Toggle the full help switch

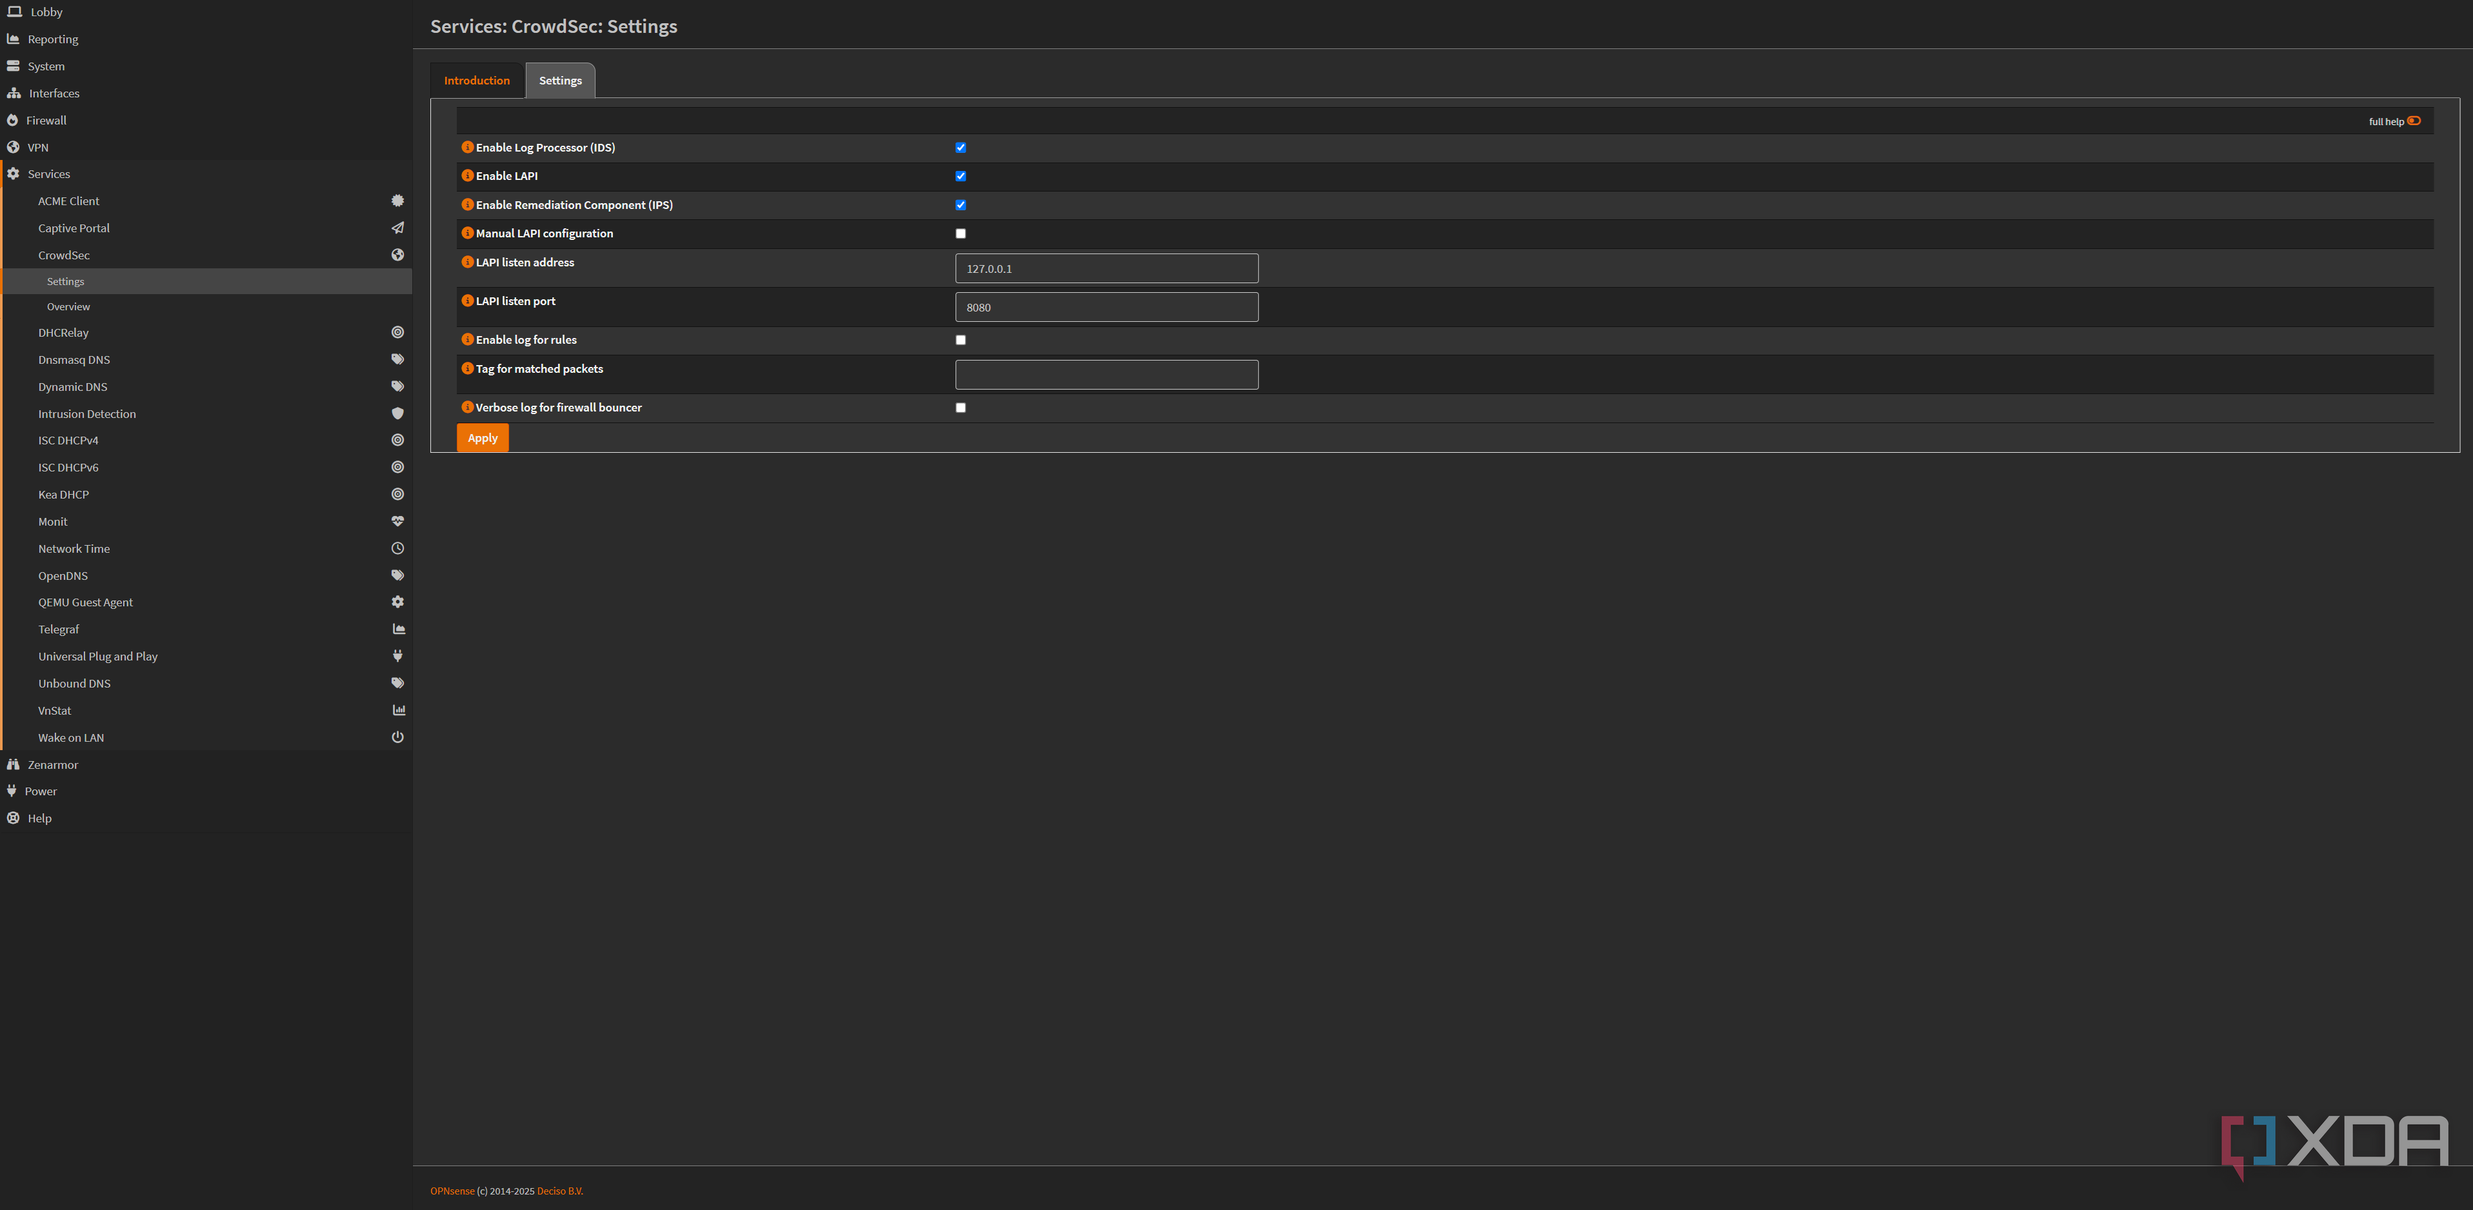point(2414,121)
